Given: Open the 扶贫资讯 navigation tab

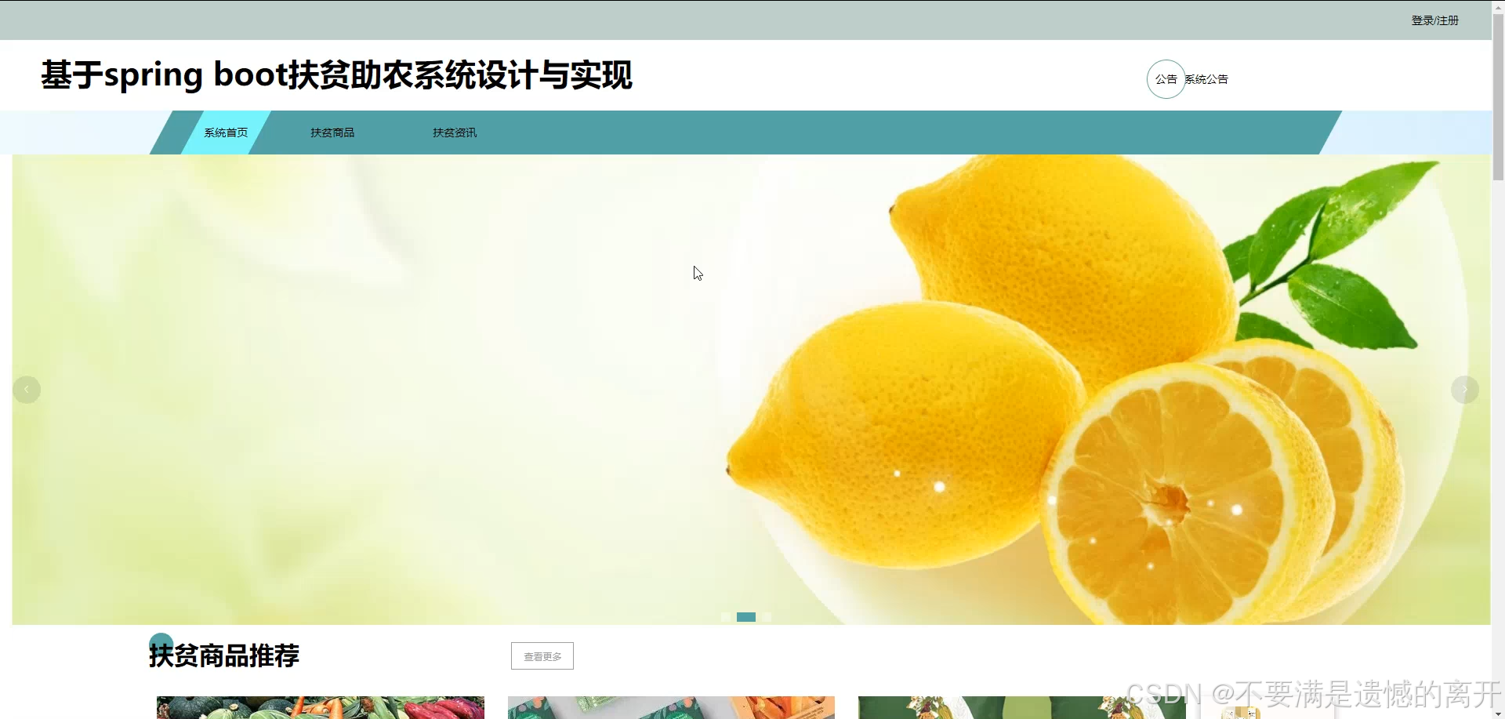Looking at the screenshot, I should pyautogui.click(x=455, y=133).
